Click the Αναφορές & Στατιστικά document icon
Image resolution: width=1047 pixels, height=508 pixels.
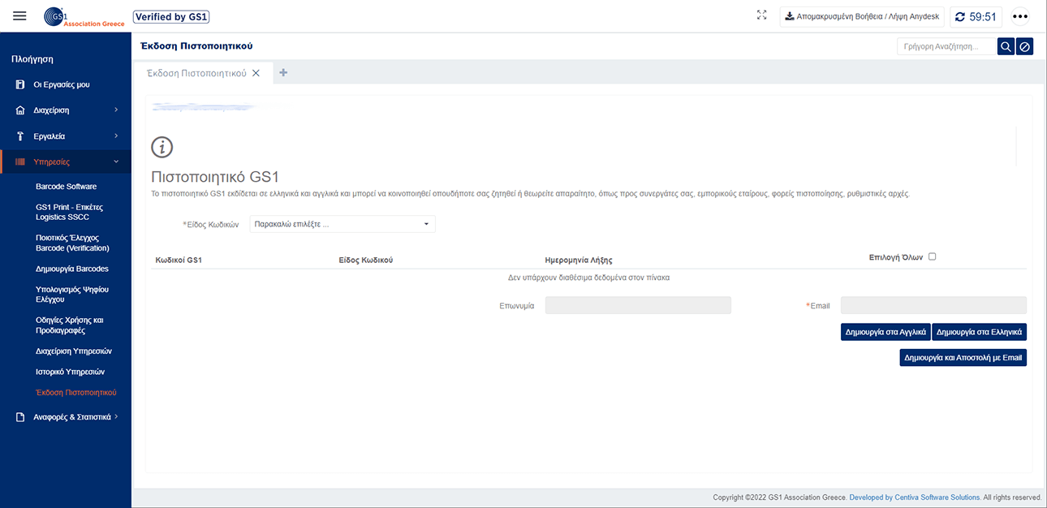coord(20,417)
